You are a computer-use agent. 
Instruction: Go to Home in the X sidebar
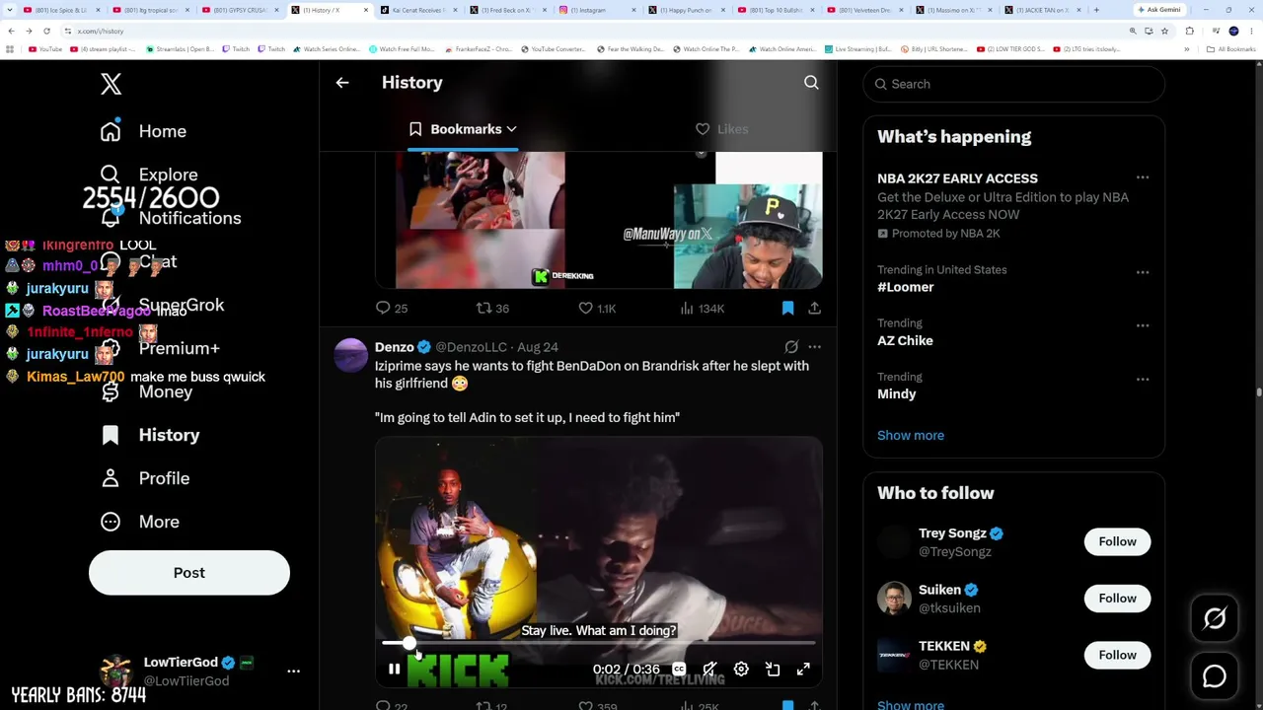143,131
